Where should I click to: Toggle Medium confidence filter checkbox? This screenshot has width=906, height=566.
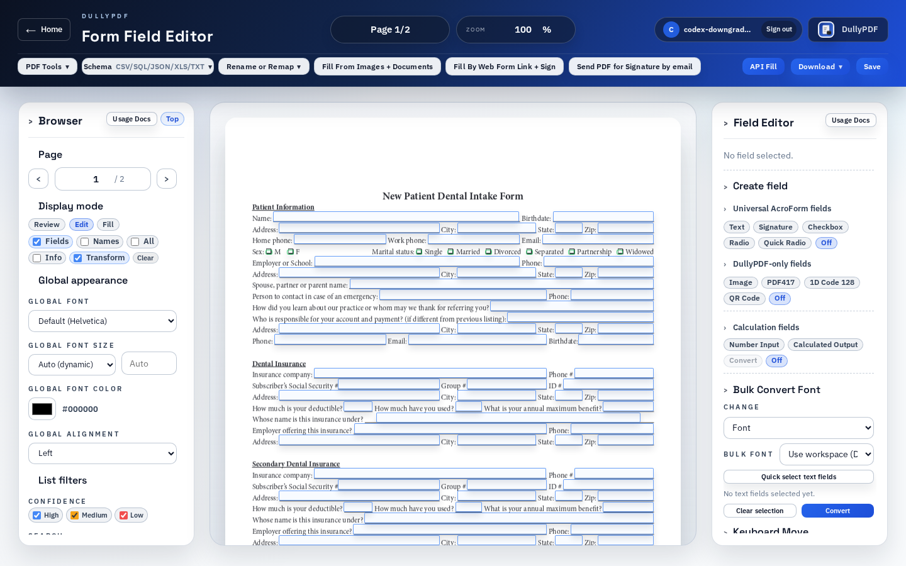point(75,515)
